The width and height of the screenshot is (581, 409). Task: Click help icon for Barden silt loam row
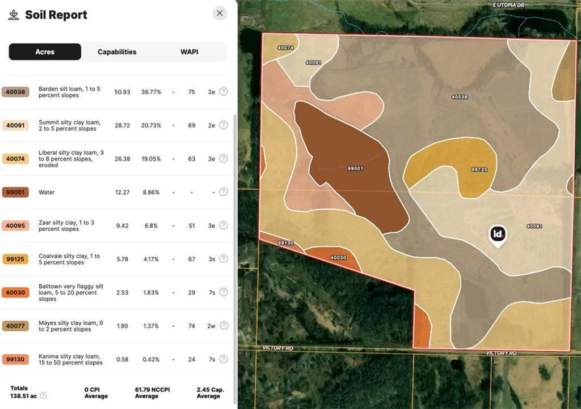[224, 91]
